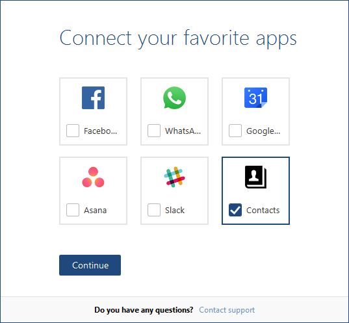
Task: Click the Asana three-dot logo
Action: [x=93, y=177]
